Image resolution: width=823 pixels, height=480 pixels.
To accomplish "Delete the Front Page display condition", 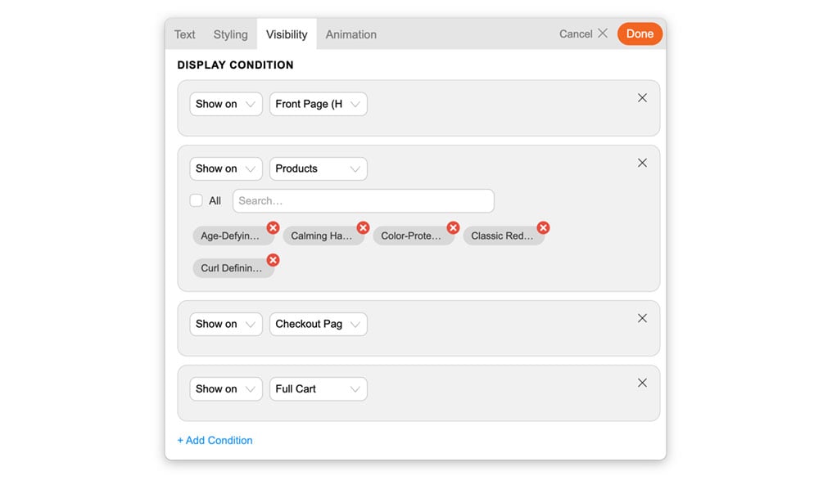I will pos(642,98).
